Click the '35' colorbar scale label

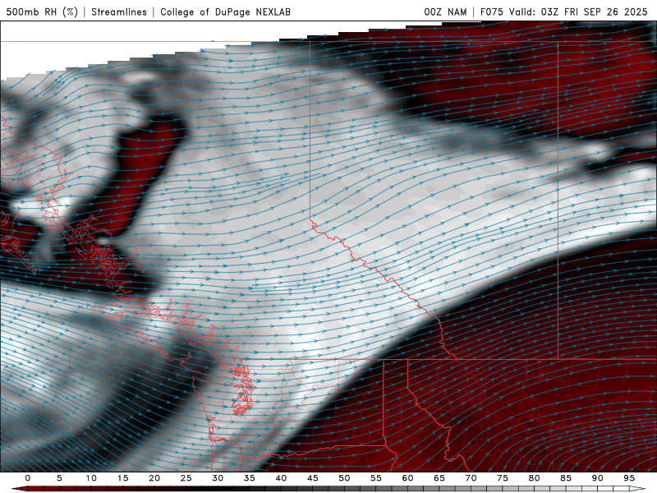(x=250, y=478)
